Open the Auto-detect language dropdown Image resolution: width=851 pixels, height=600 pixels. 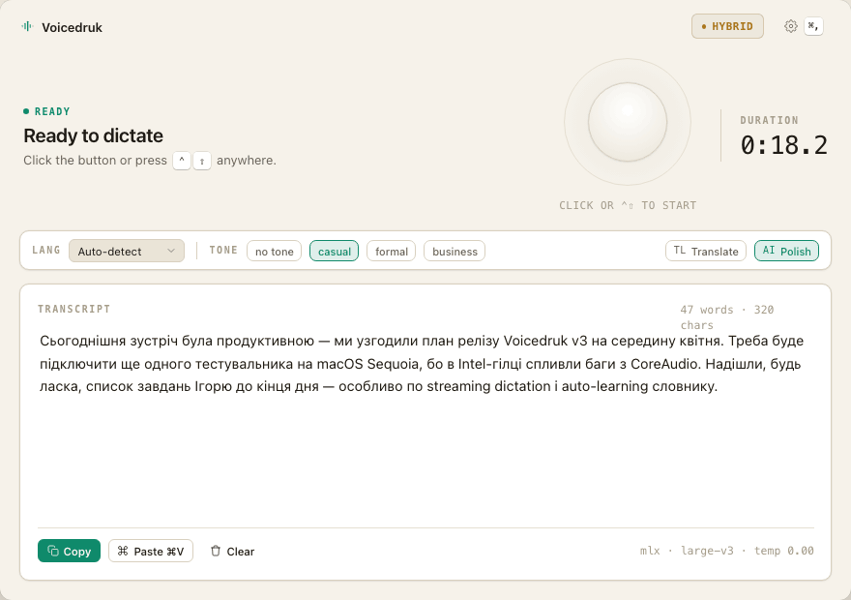click(x=127, y=251)
